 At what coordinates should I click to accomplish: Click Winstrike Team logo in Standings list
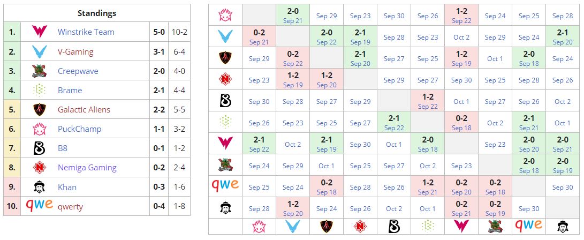tap(39, 32)
